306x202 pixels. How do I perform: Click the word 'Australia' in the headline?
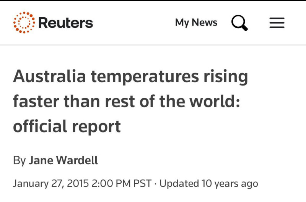pyautogui.click(x=49, y=76)
